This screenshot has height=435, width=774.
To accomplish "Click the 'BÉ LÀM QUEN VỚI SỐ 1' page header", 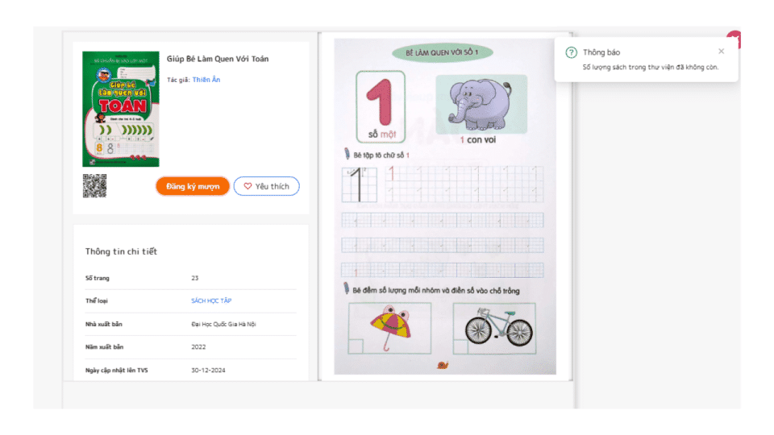I will click(442, 53).
